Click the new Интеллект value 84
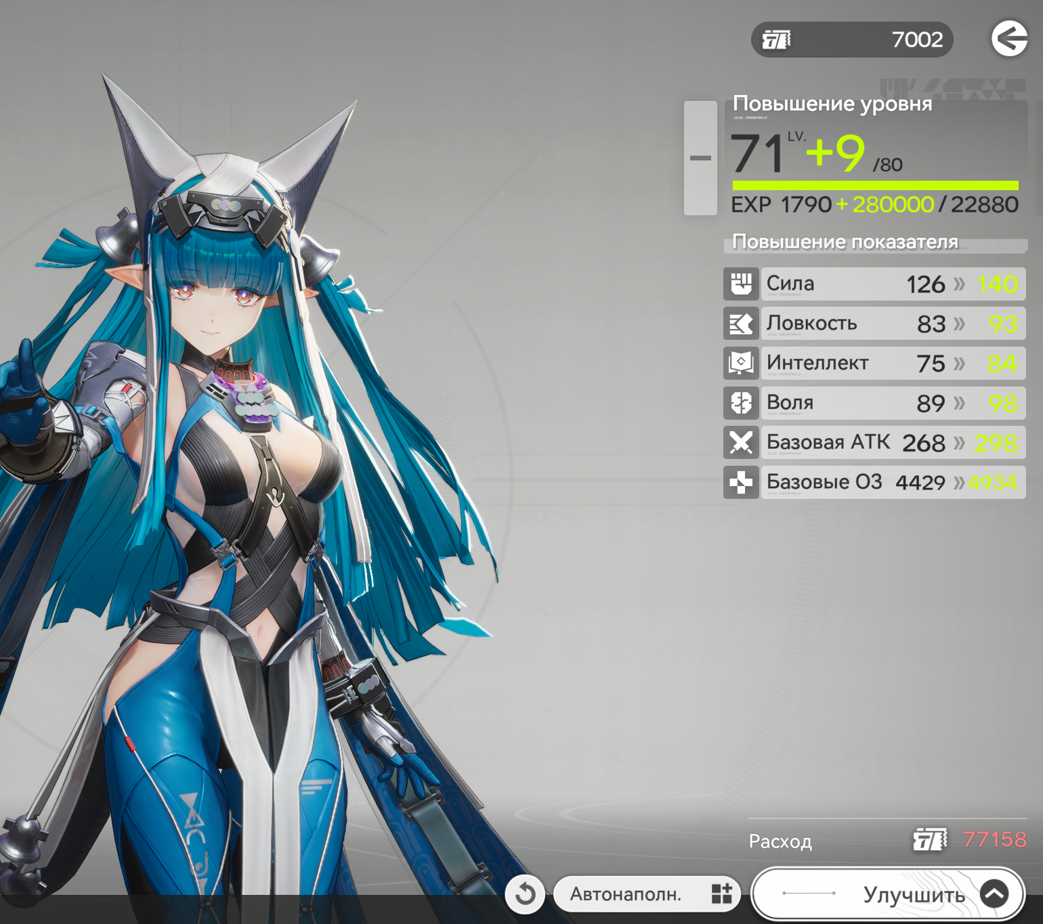 click(x=1002, y=364)
